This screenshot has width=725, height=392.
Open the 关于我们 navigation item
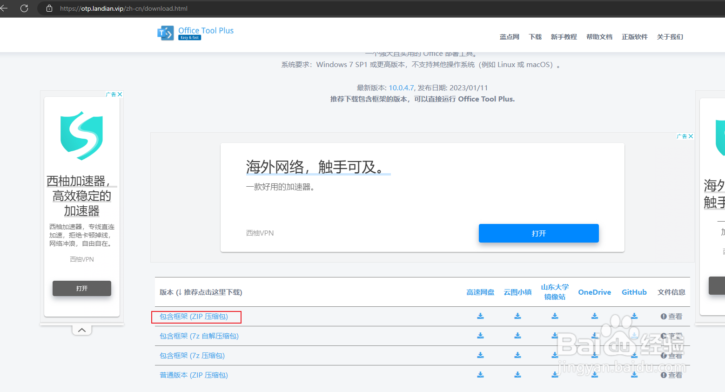[670, 37]
